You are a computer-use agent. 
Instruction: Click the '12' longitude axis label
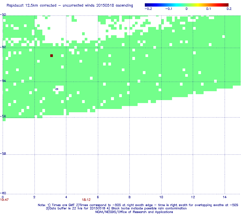(193, 197)
